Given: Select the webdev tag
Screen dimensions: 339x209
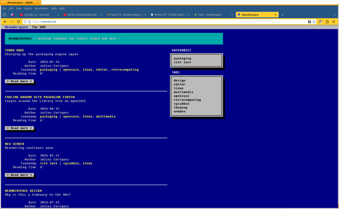Looking at the screenshot, I should pos(179,111).
